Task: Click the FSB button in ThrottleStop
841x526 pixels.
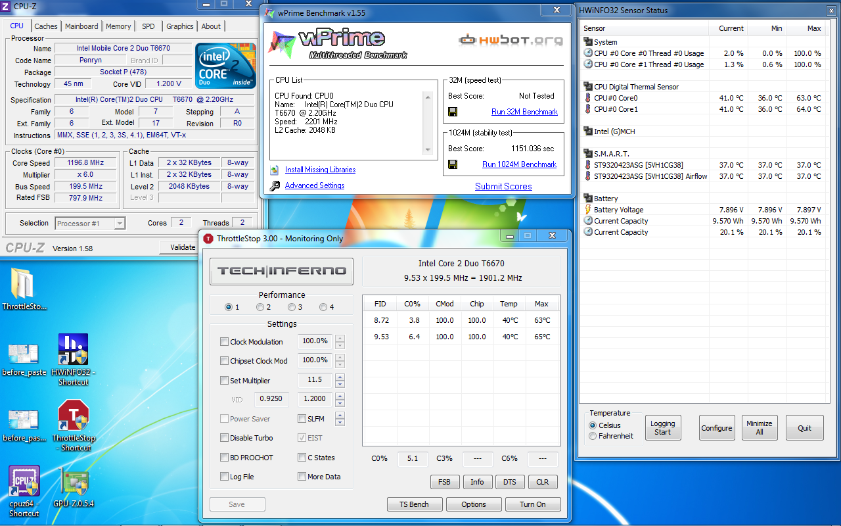Action: pos(444,482)
